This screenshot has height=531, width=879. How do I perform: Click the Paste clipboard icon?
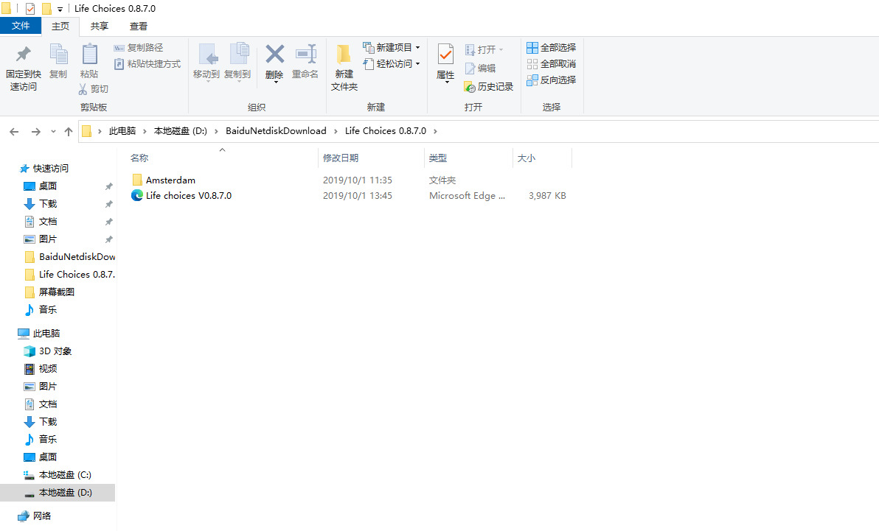click(89, 55)
